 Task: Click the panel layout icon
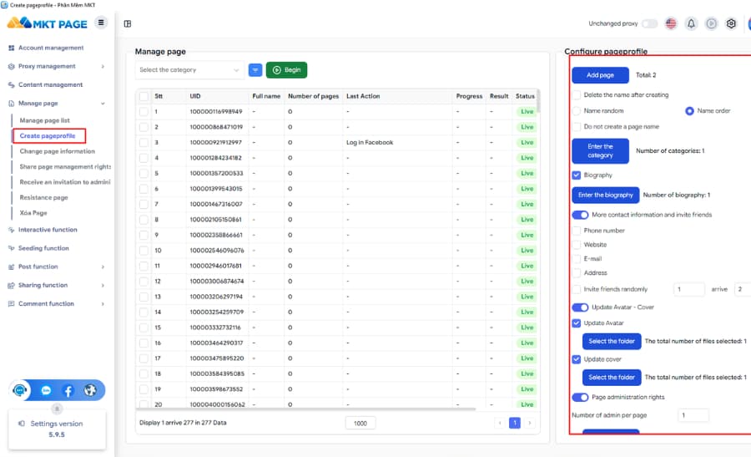[x=128, y=23]
